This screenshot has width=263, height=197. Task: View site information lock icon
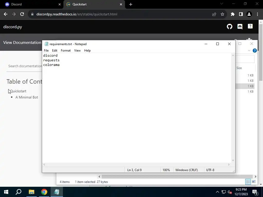point(32,14)
